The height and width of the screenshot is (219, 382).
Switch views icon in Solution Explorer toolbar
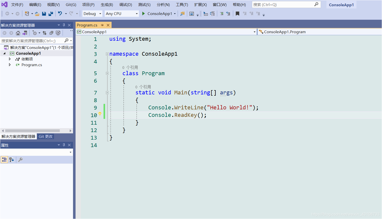pyautogui.click(x=25, y=33)
